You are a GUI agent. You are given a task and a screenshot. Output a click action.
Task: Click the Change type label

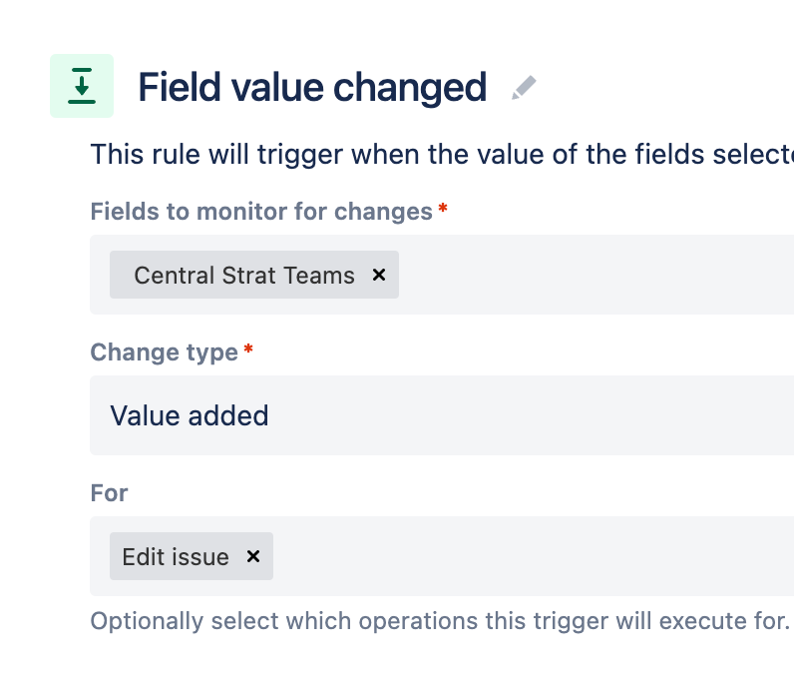tap(164, 352)
